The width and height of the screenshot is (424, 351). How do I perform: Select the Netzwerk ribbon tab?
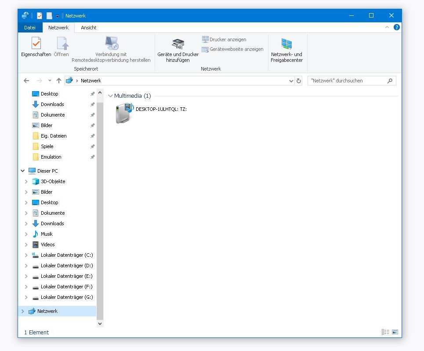[58, 28]
